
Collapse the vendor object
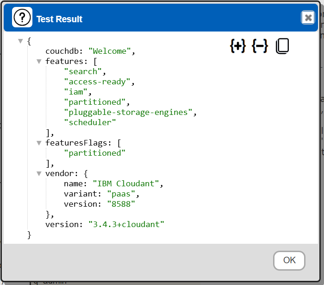click(x=39, y=173)
